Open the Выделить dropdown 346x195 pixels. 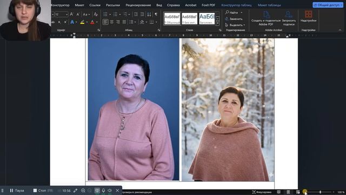point(235,25)
